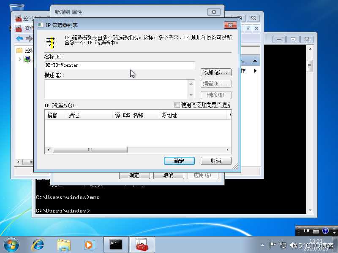The height and width of the screenshot is (253, 338).
Task: Click the command prompt vertical scrollbar thumb
Action: click(310, 66)
